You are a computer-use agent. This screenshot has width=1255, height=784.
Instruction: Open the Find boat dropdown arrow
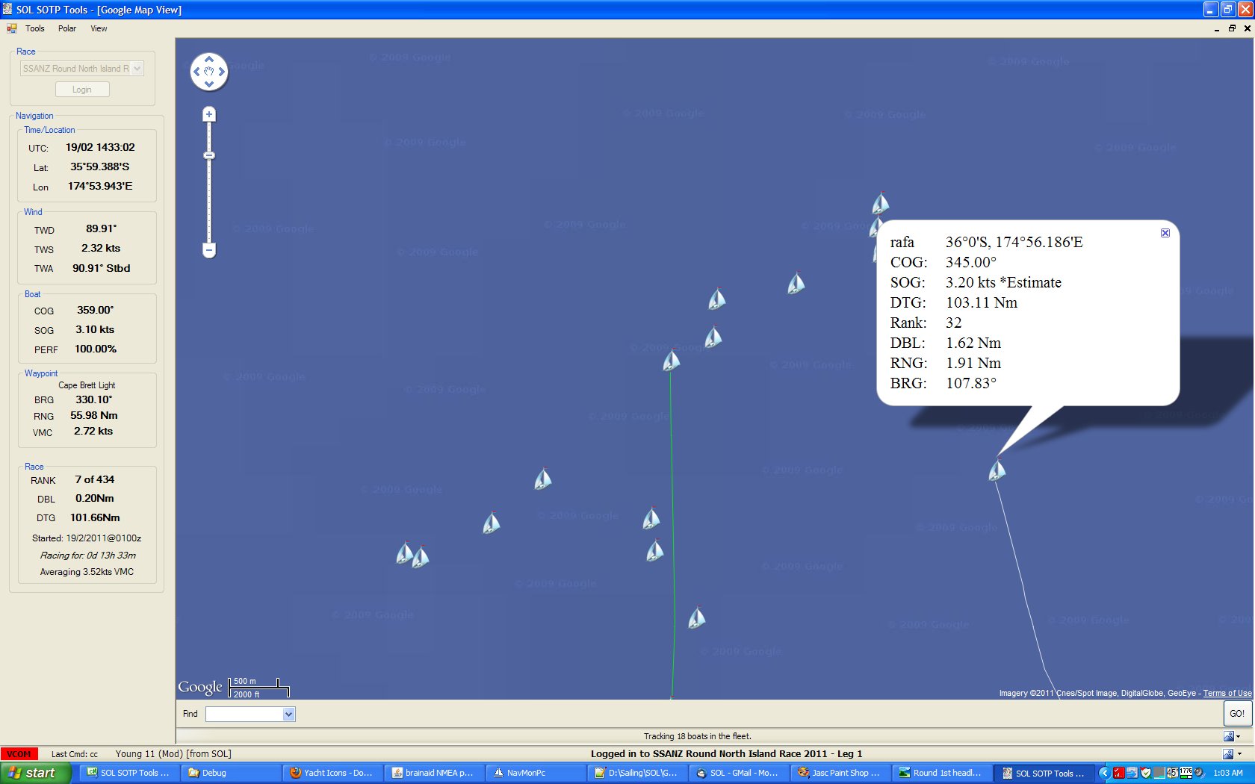289,715
